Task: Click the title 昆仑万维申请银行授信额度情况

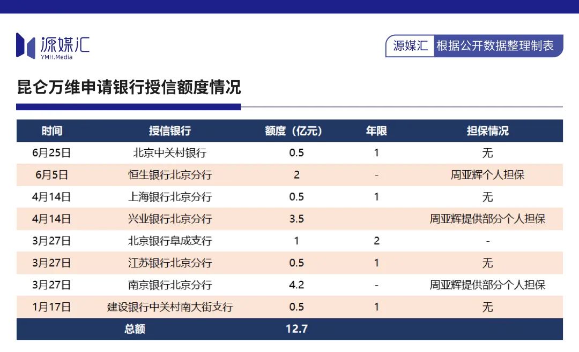Action: 129,87
